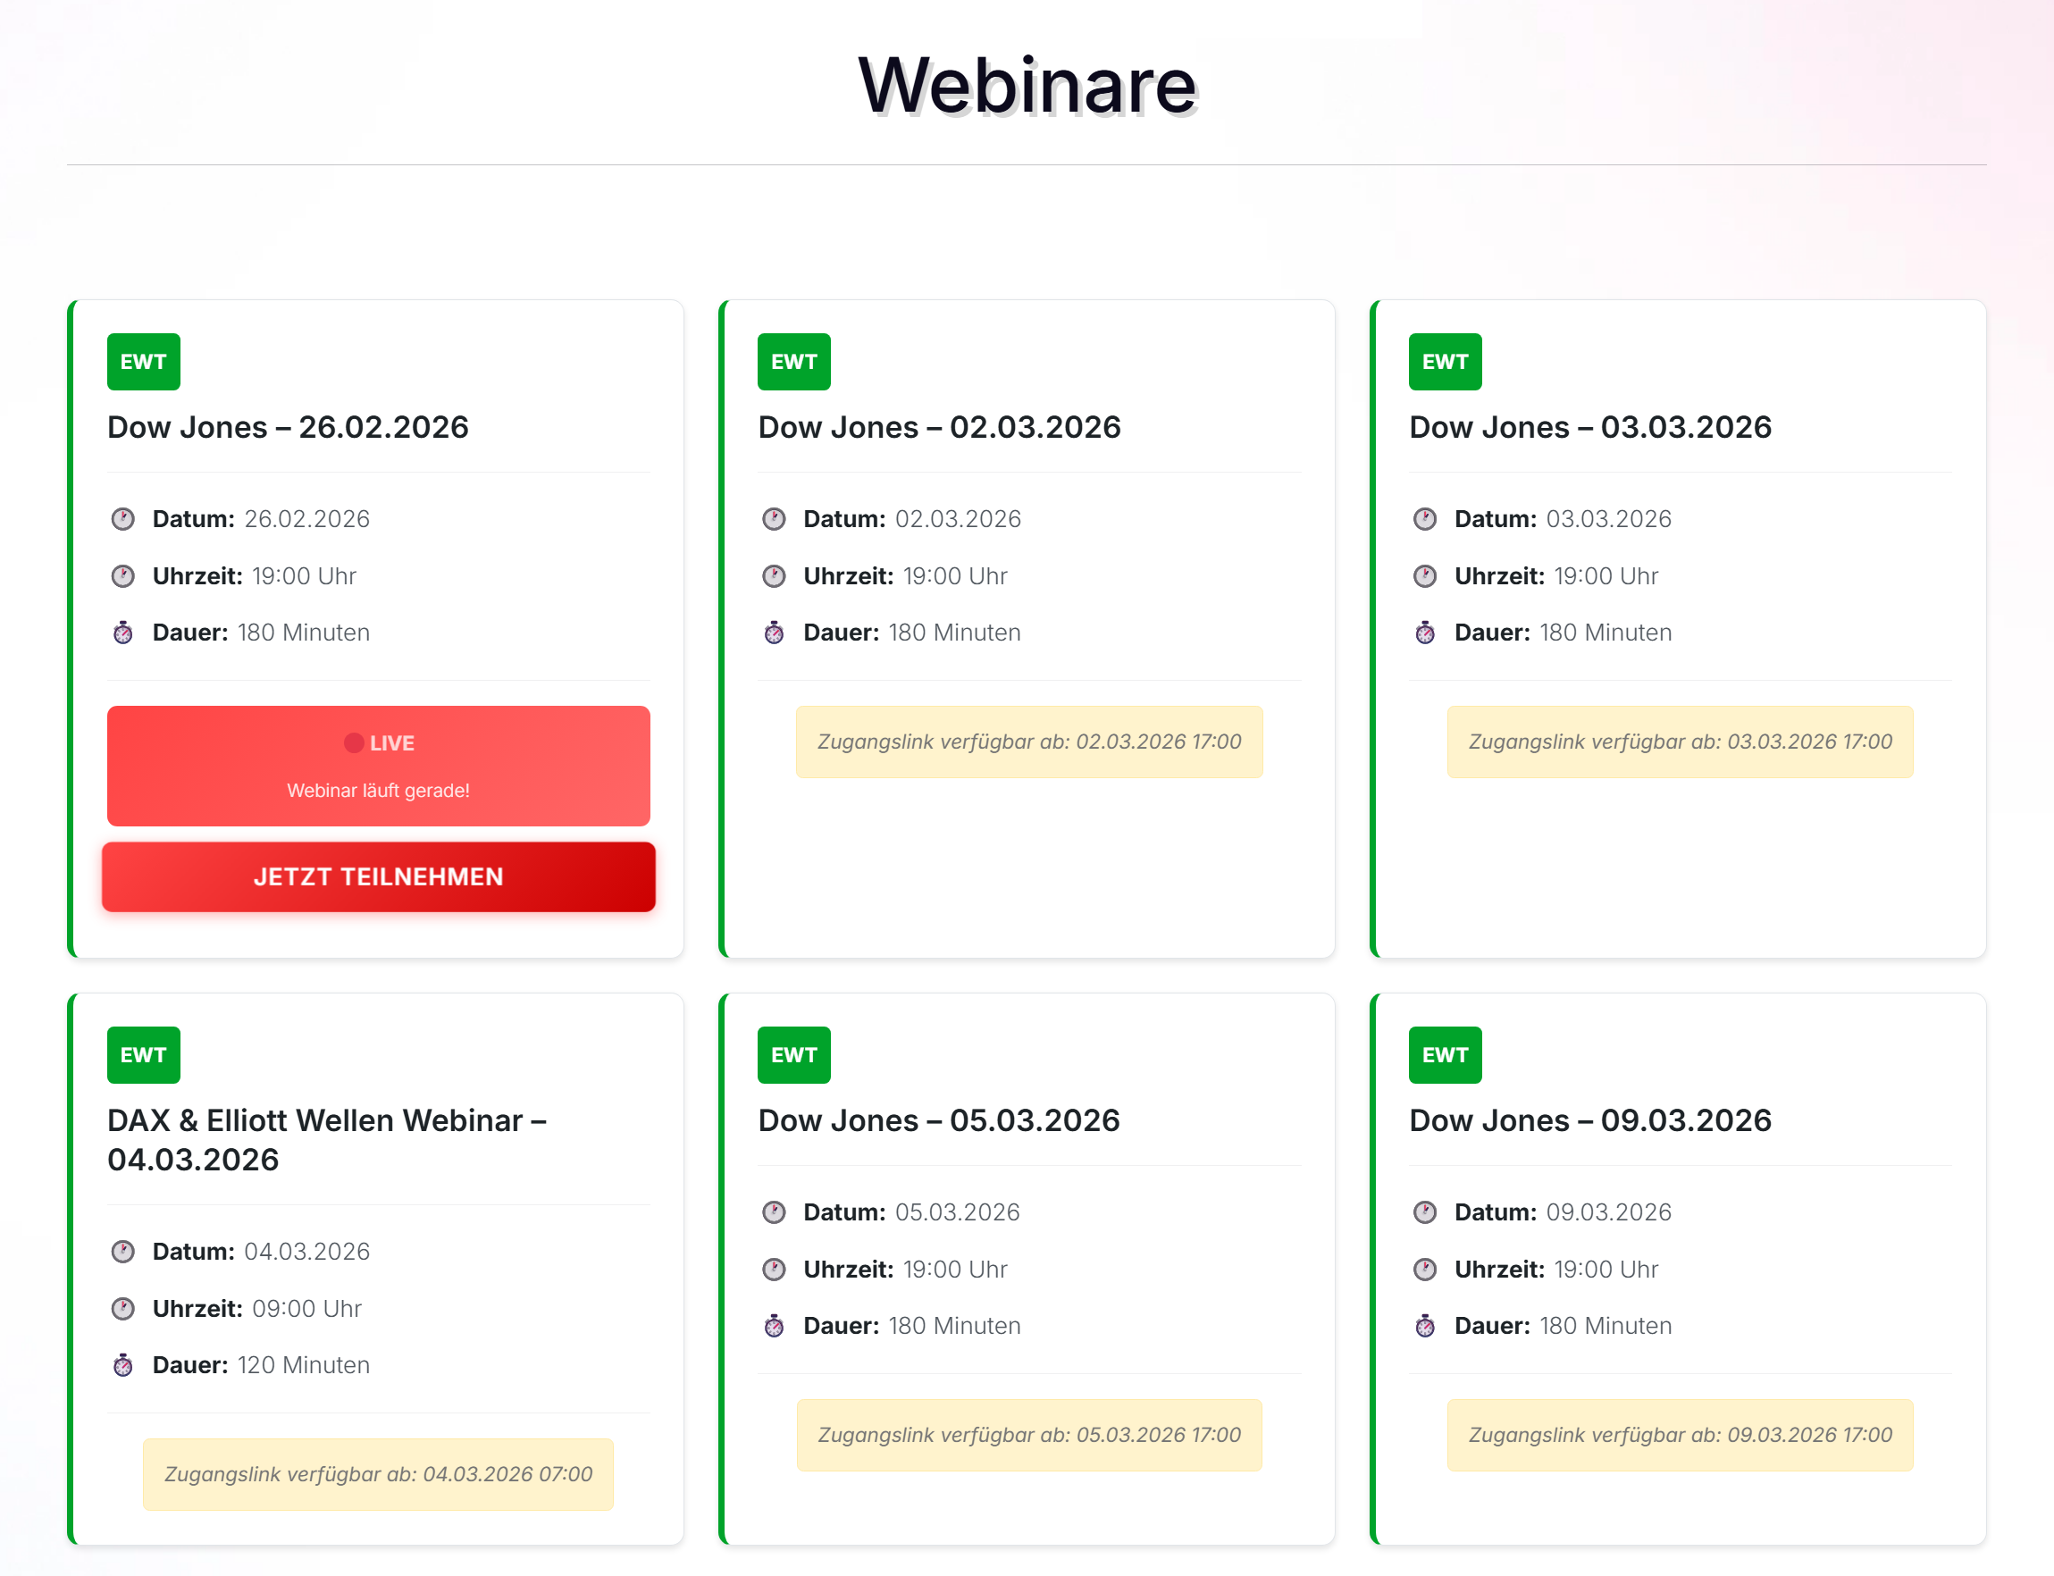Click EWT badge on Dow Jones 02.03.2026 card
The image size is (2054, 1576).
point(793,361)
